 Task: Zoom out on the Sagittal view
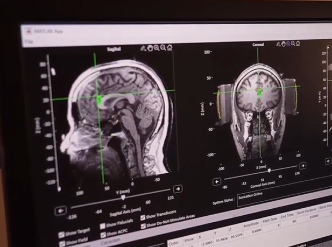click(163, 47)
